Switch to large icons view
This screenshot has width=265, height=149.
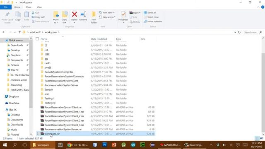coord(262,138)
